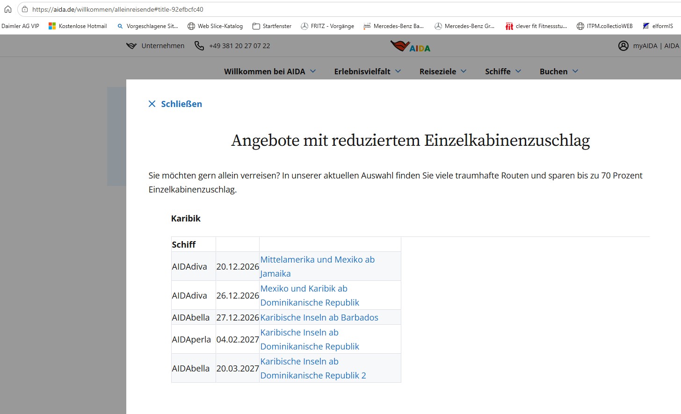Open Mittelamerika und Mexiko ab Jamaika link

point(318,266)
